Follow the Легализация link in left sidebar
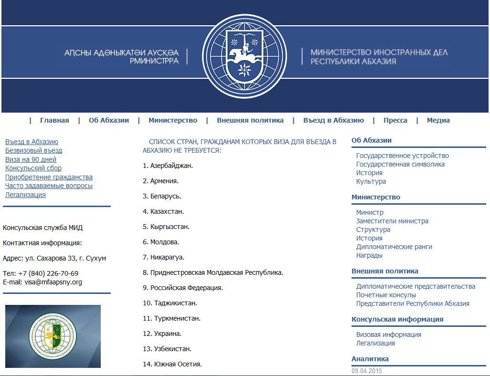 coord(25,195)
